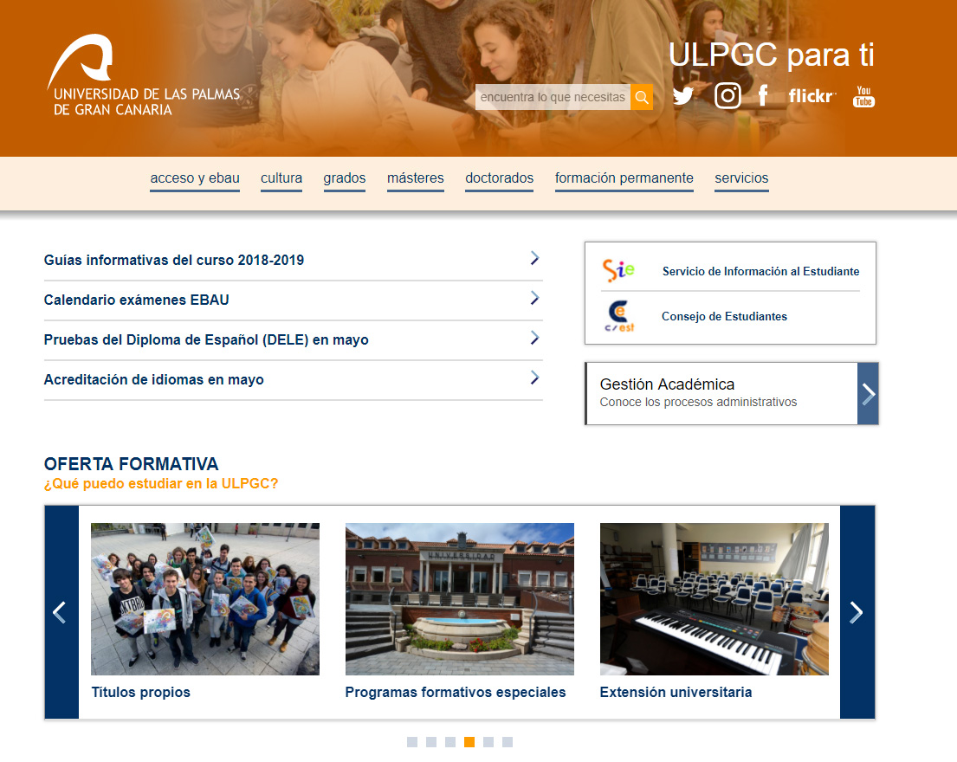
Task: Select the fourth carousel pagination dot
Action: point(469,742)
